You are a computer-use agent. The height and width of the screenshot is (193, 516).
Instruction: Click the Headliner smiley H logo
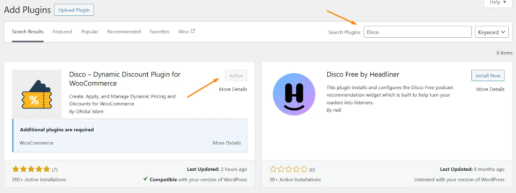[294, 94]
